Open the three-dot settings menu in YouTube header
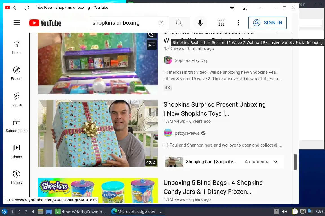325x216 pixels. click(x=238, y=23)
